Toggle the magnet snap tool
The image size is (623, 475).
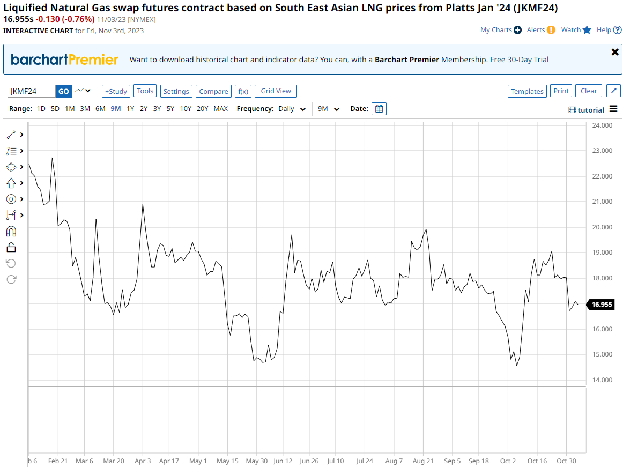11,231
